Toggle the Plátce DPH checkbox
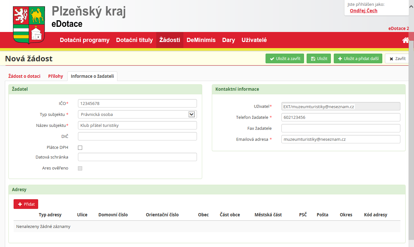Image resolution: width=414 pixels, height=247 pixels. tap(80, 148)
